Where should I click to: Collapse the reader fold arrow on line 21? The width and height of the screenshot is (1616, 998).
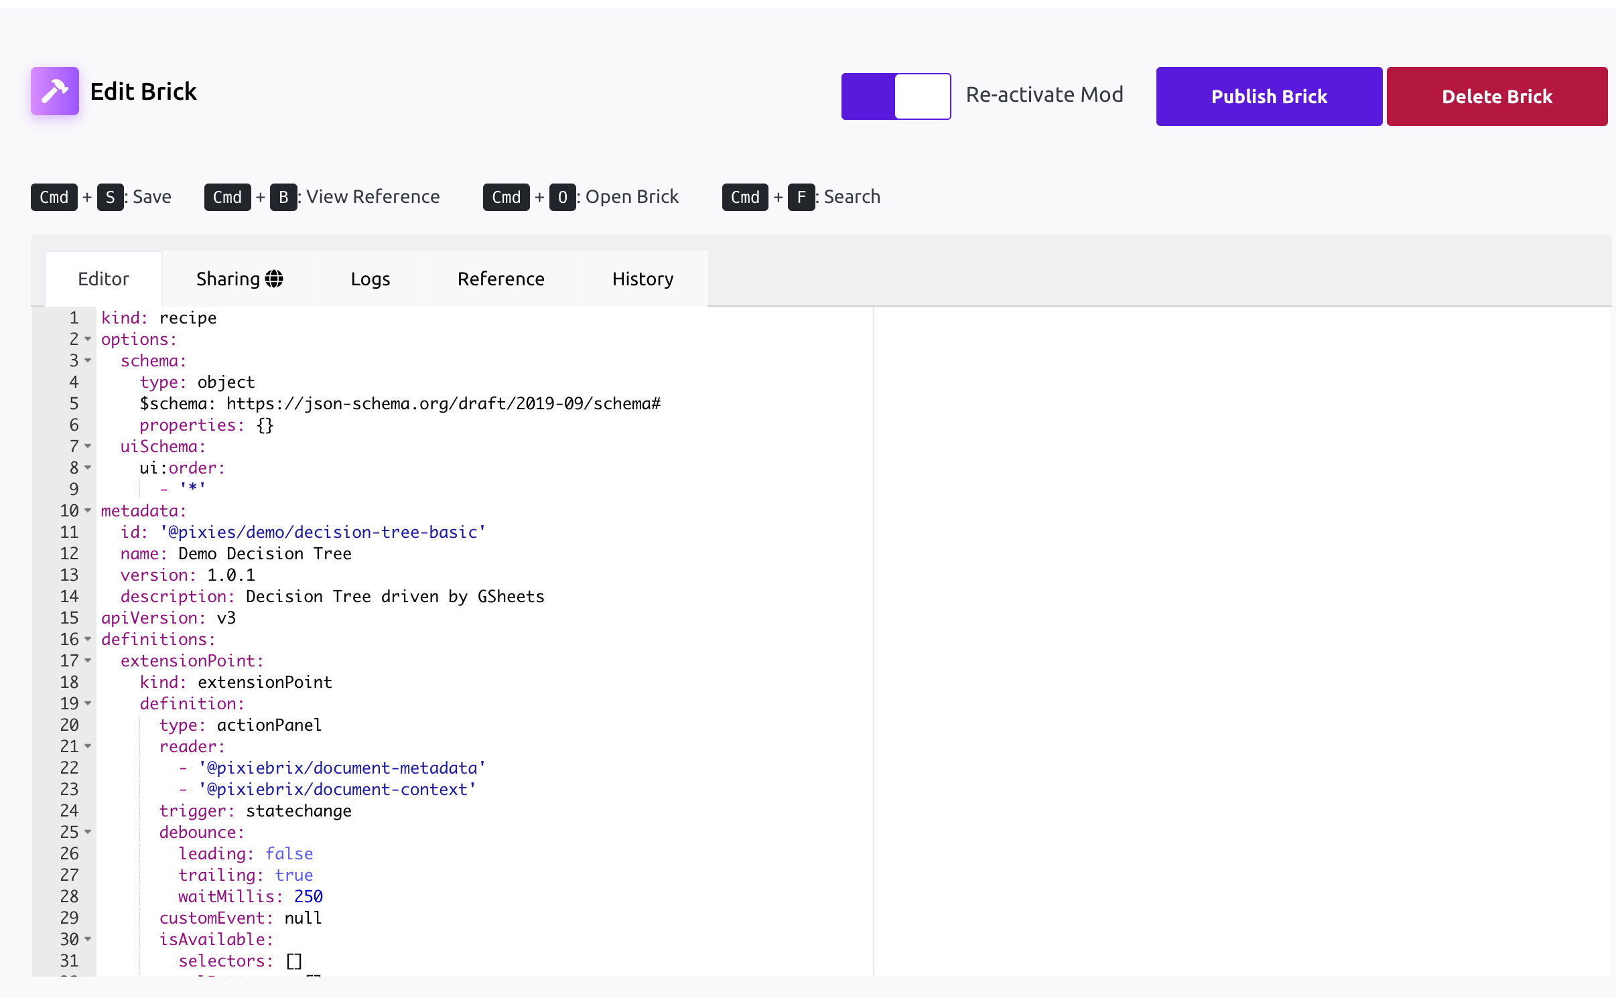click(x=88, y=747)
